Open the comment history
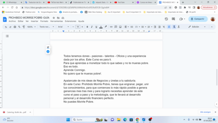Viewport: 218px width, 123px height. [x=173, y=19]
